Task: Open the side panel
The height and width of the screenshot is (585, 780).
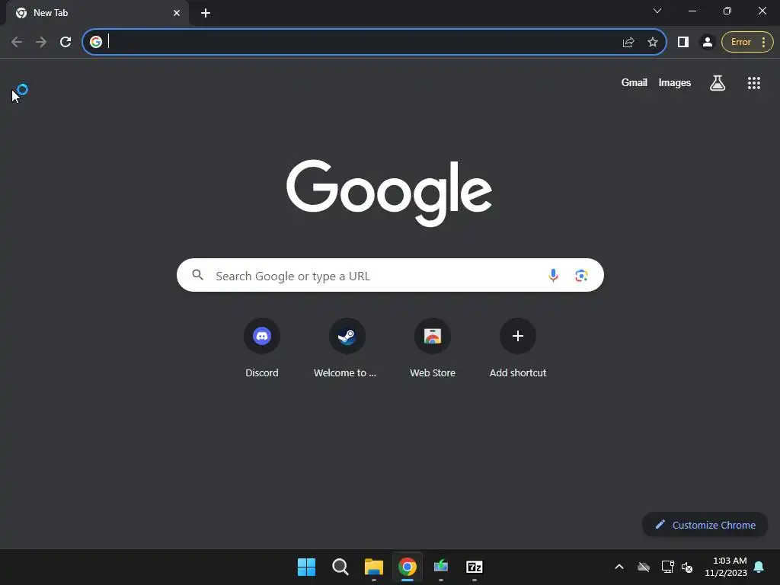Action: click(683, 43)
